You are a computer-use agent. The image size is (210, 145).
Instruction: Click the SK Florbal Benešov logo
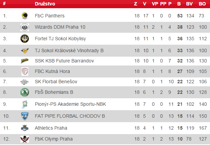pos(25,82)
